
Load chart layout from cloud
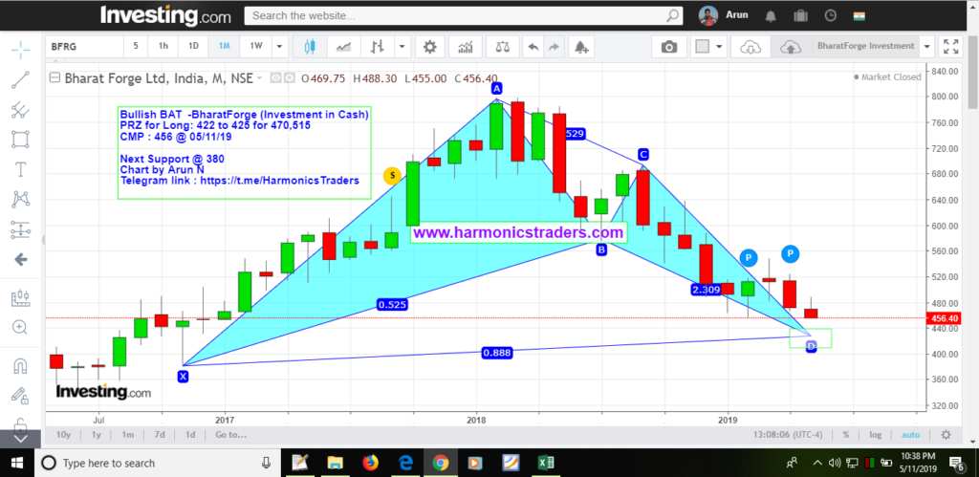coord(751,47)
